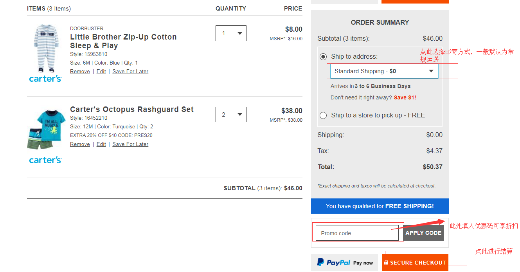Choose Ship to a store to pick up
The image size is (520, 272).
[x=323, y=115]
